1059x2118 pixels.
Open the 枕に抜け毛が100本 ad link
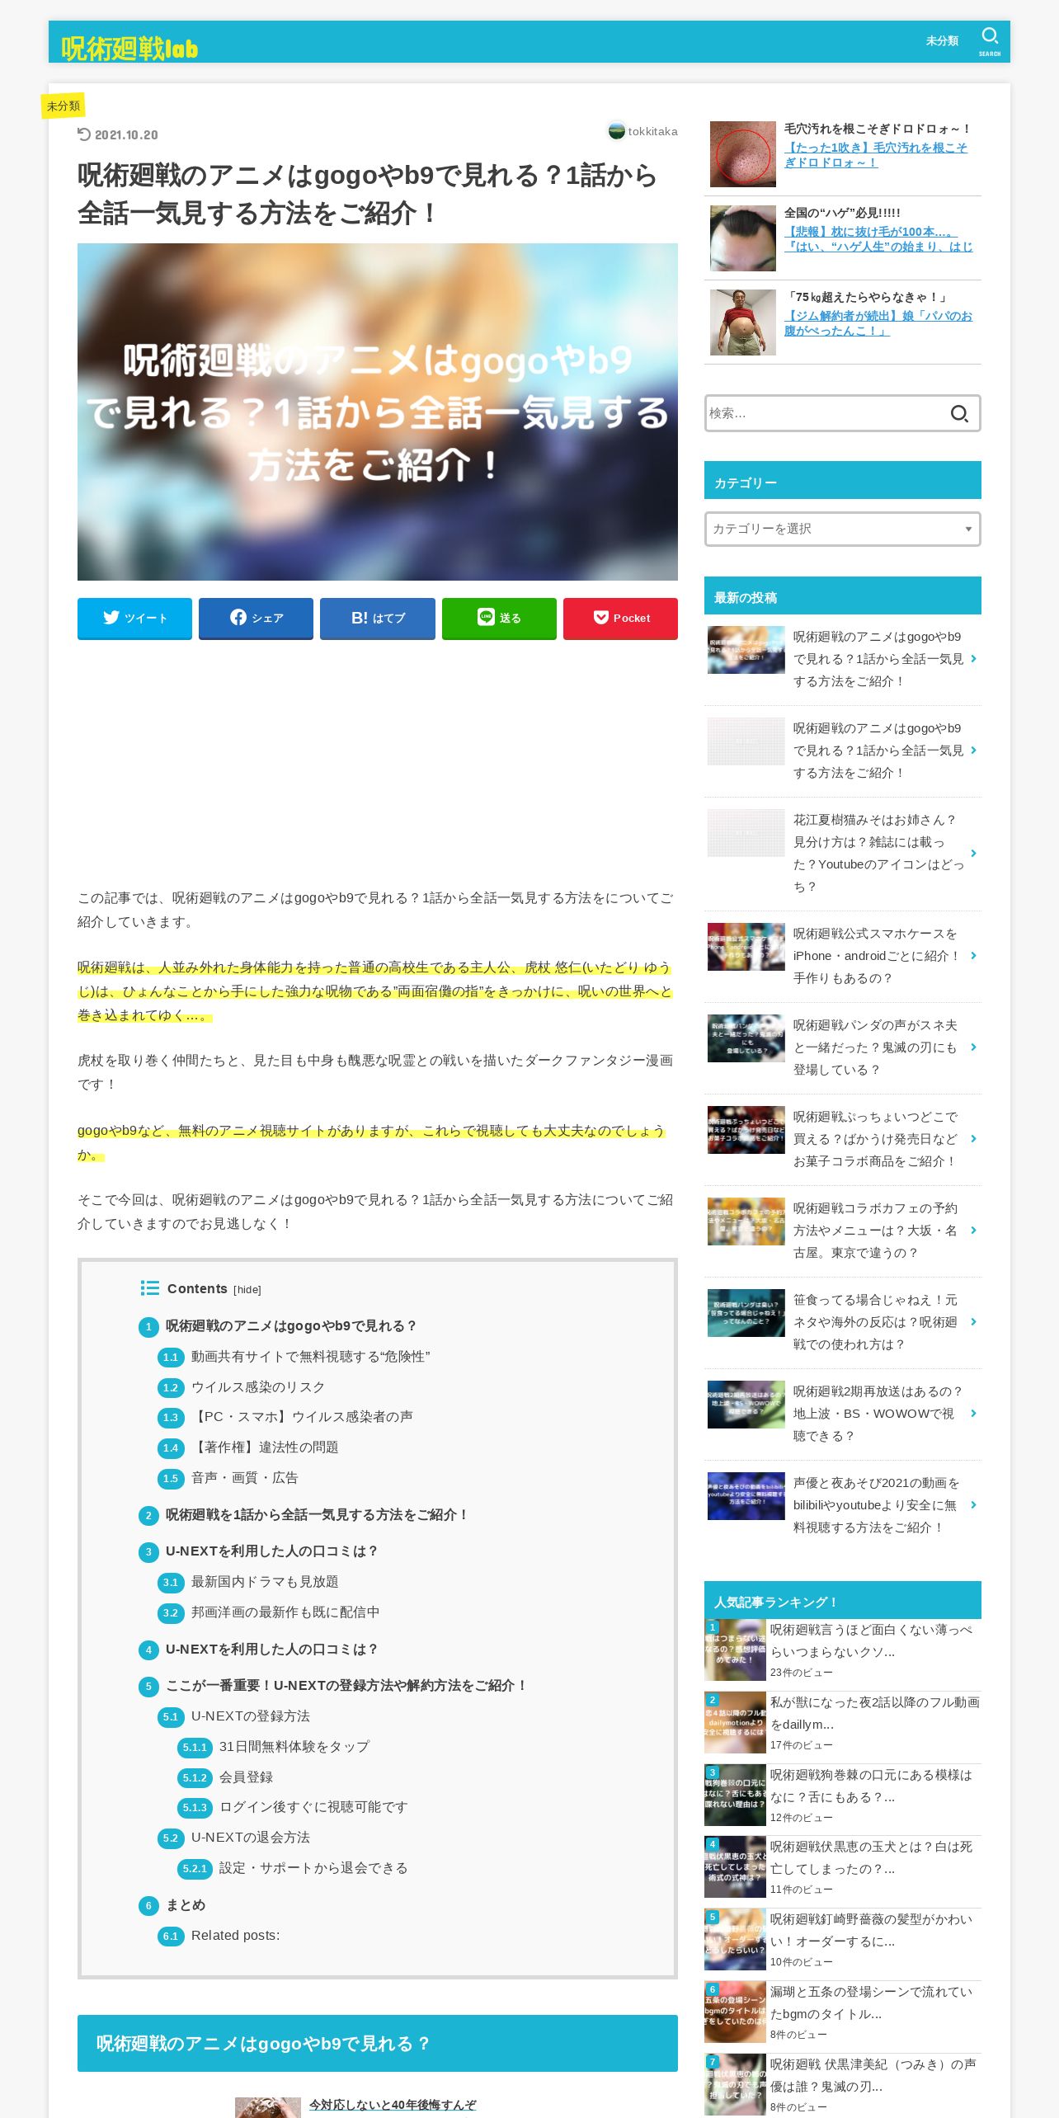[878, 238]
